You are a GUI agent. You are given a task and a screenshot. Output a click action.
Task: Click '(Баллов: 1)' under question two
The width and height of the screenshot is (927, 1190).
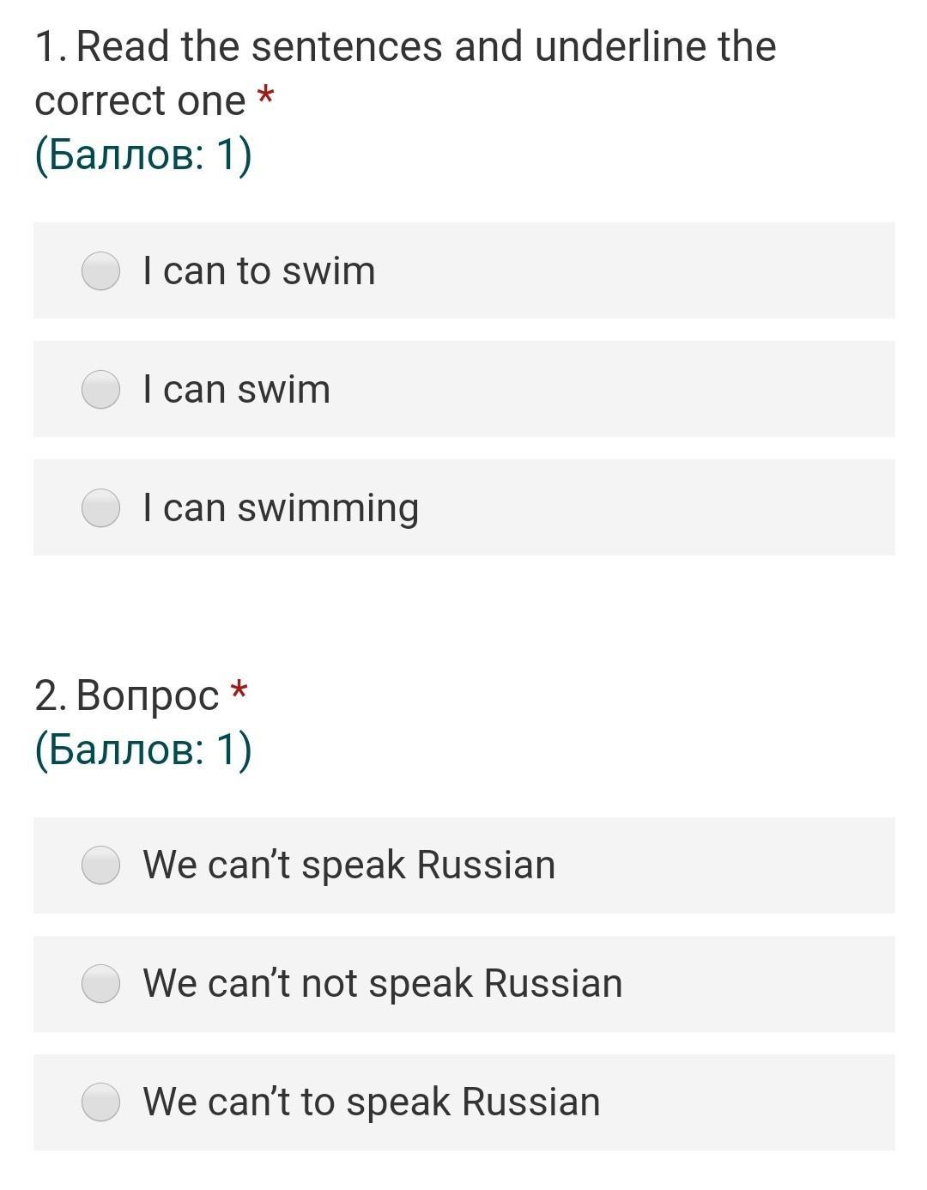tap(143, 750)
